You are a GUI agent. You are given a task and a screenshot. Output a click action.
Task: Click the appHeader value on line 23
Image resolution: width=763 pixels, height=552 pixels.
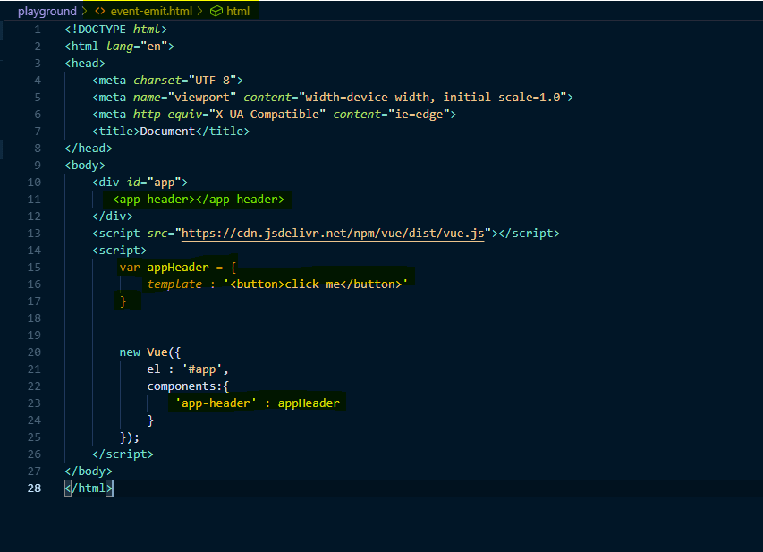[x=309, y=403]
